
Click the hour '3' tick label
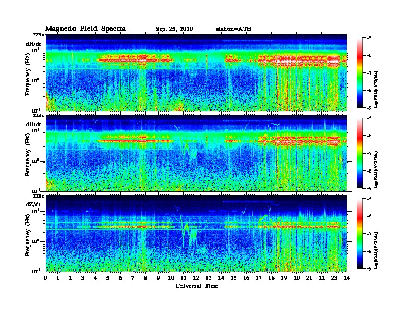[83, 278]
